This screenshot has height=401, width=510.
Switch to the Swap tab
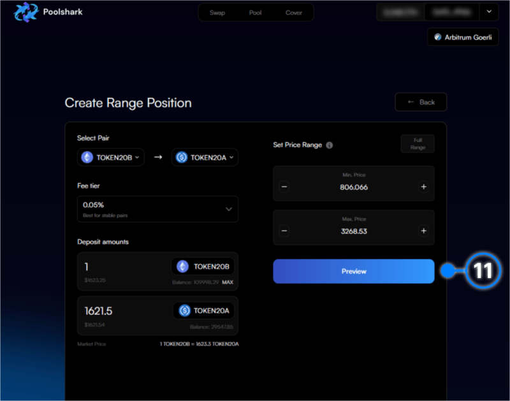coord(218,11)
